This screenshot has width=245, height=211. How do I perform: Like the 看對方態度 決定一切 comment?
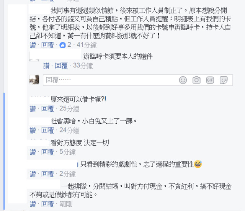tap(33, 152)
